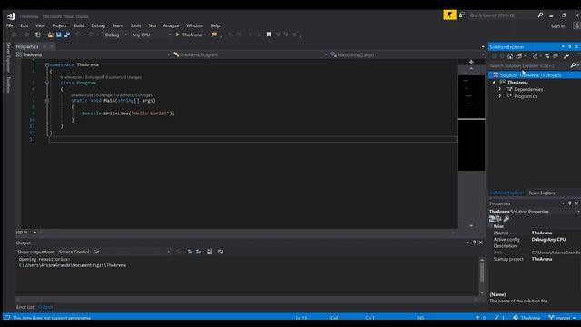
Task: Click the Save icon in the toolbar
Action: click(58, 35)
